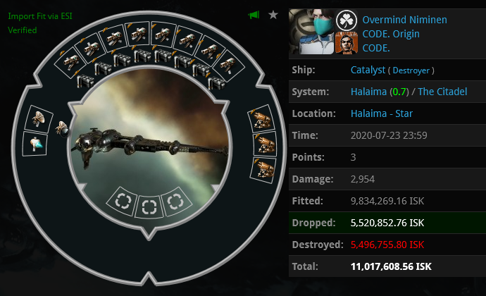Viewport: 486px width, 296px height.
Task: Open The Citadel region link
Action: (442, 92)
